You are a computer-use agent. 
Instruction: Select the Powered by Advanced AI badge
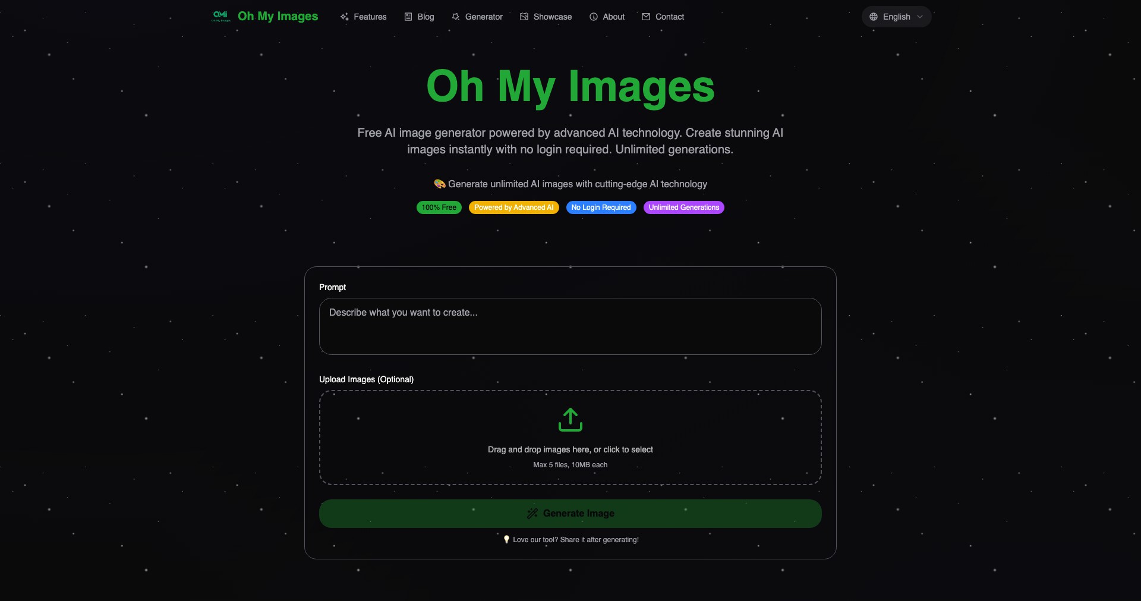click(x=514, y=207)
